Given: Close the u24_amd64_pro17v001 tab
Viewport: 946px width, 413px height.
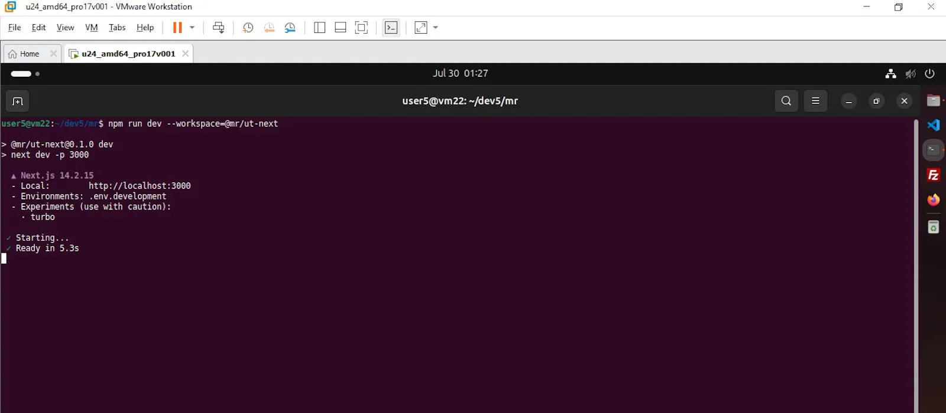Looking at the screenshot, I should 186,54.
